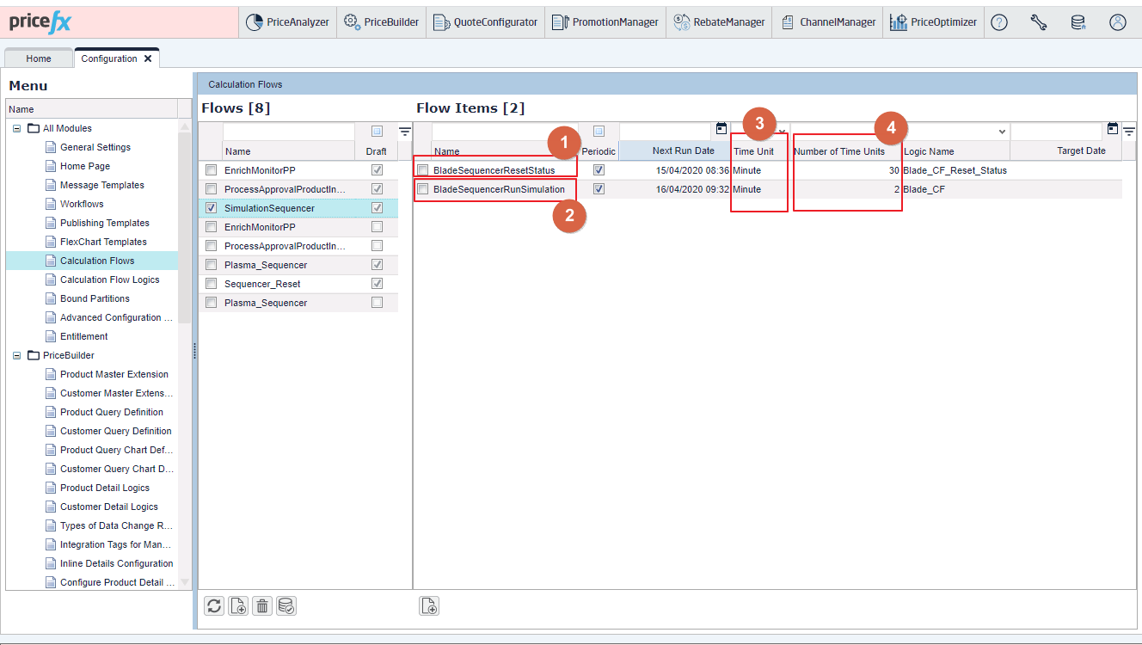Switch to the Home tab
The width and height of the screenshot is (1142, 645).
pyautogui.click(x=39, y=58)
